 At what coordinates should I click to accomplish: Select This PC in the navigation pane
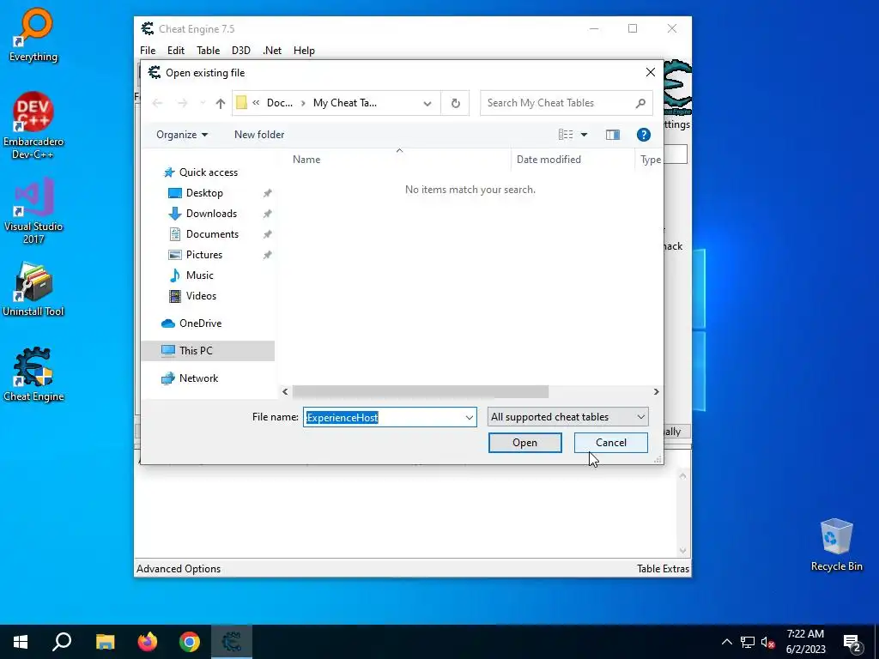(x=209, y=351)
